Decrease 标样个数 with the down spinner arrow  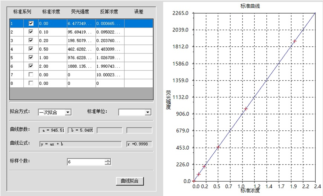[x=108, y=163]
